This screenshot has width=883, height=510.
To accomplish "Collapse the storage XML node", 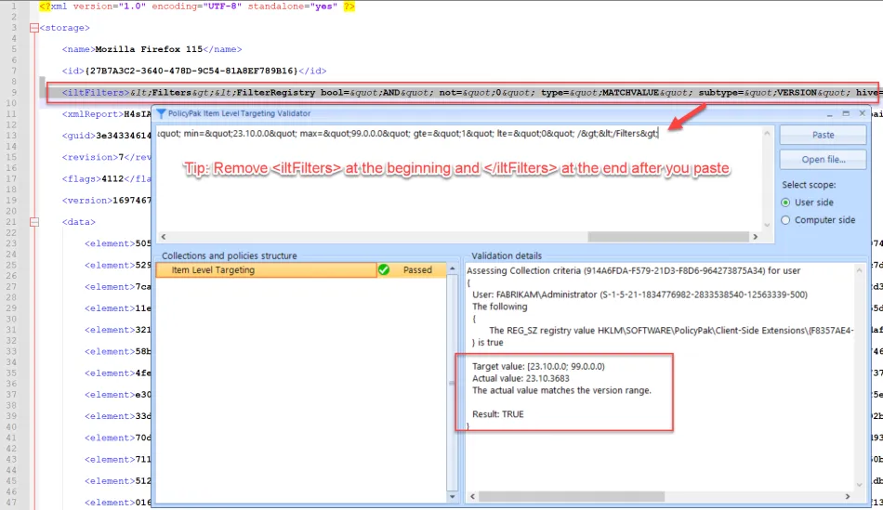I will pos(33,28).
